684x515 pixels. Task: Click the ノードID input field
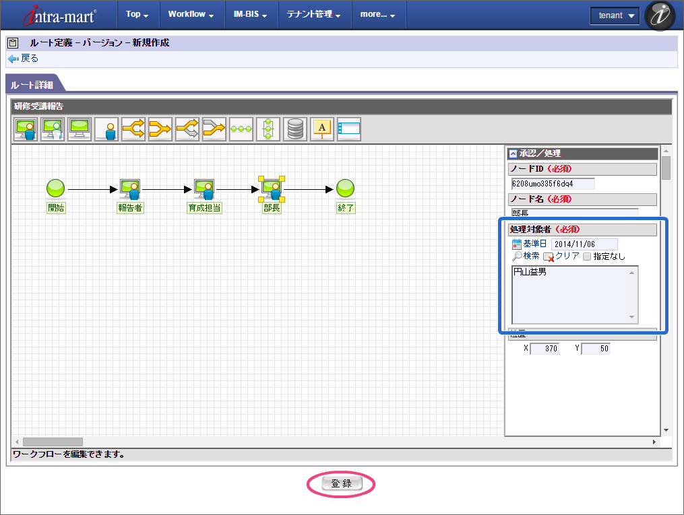point(553,184)
